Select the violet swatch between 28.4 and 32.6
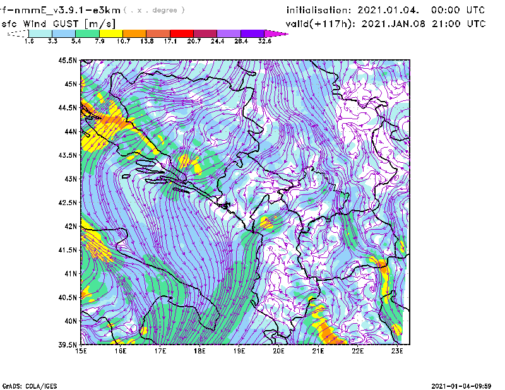Image resolution: width=505 pixels, height=390 pixels. pos(252,33)
